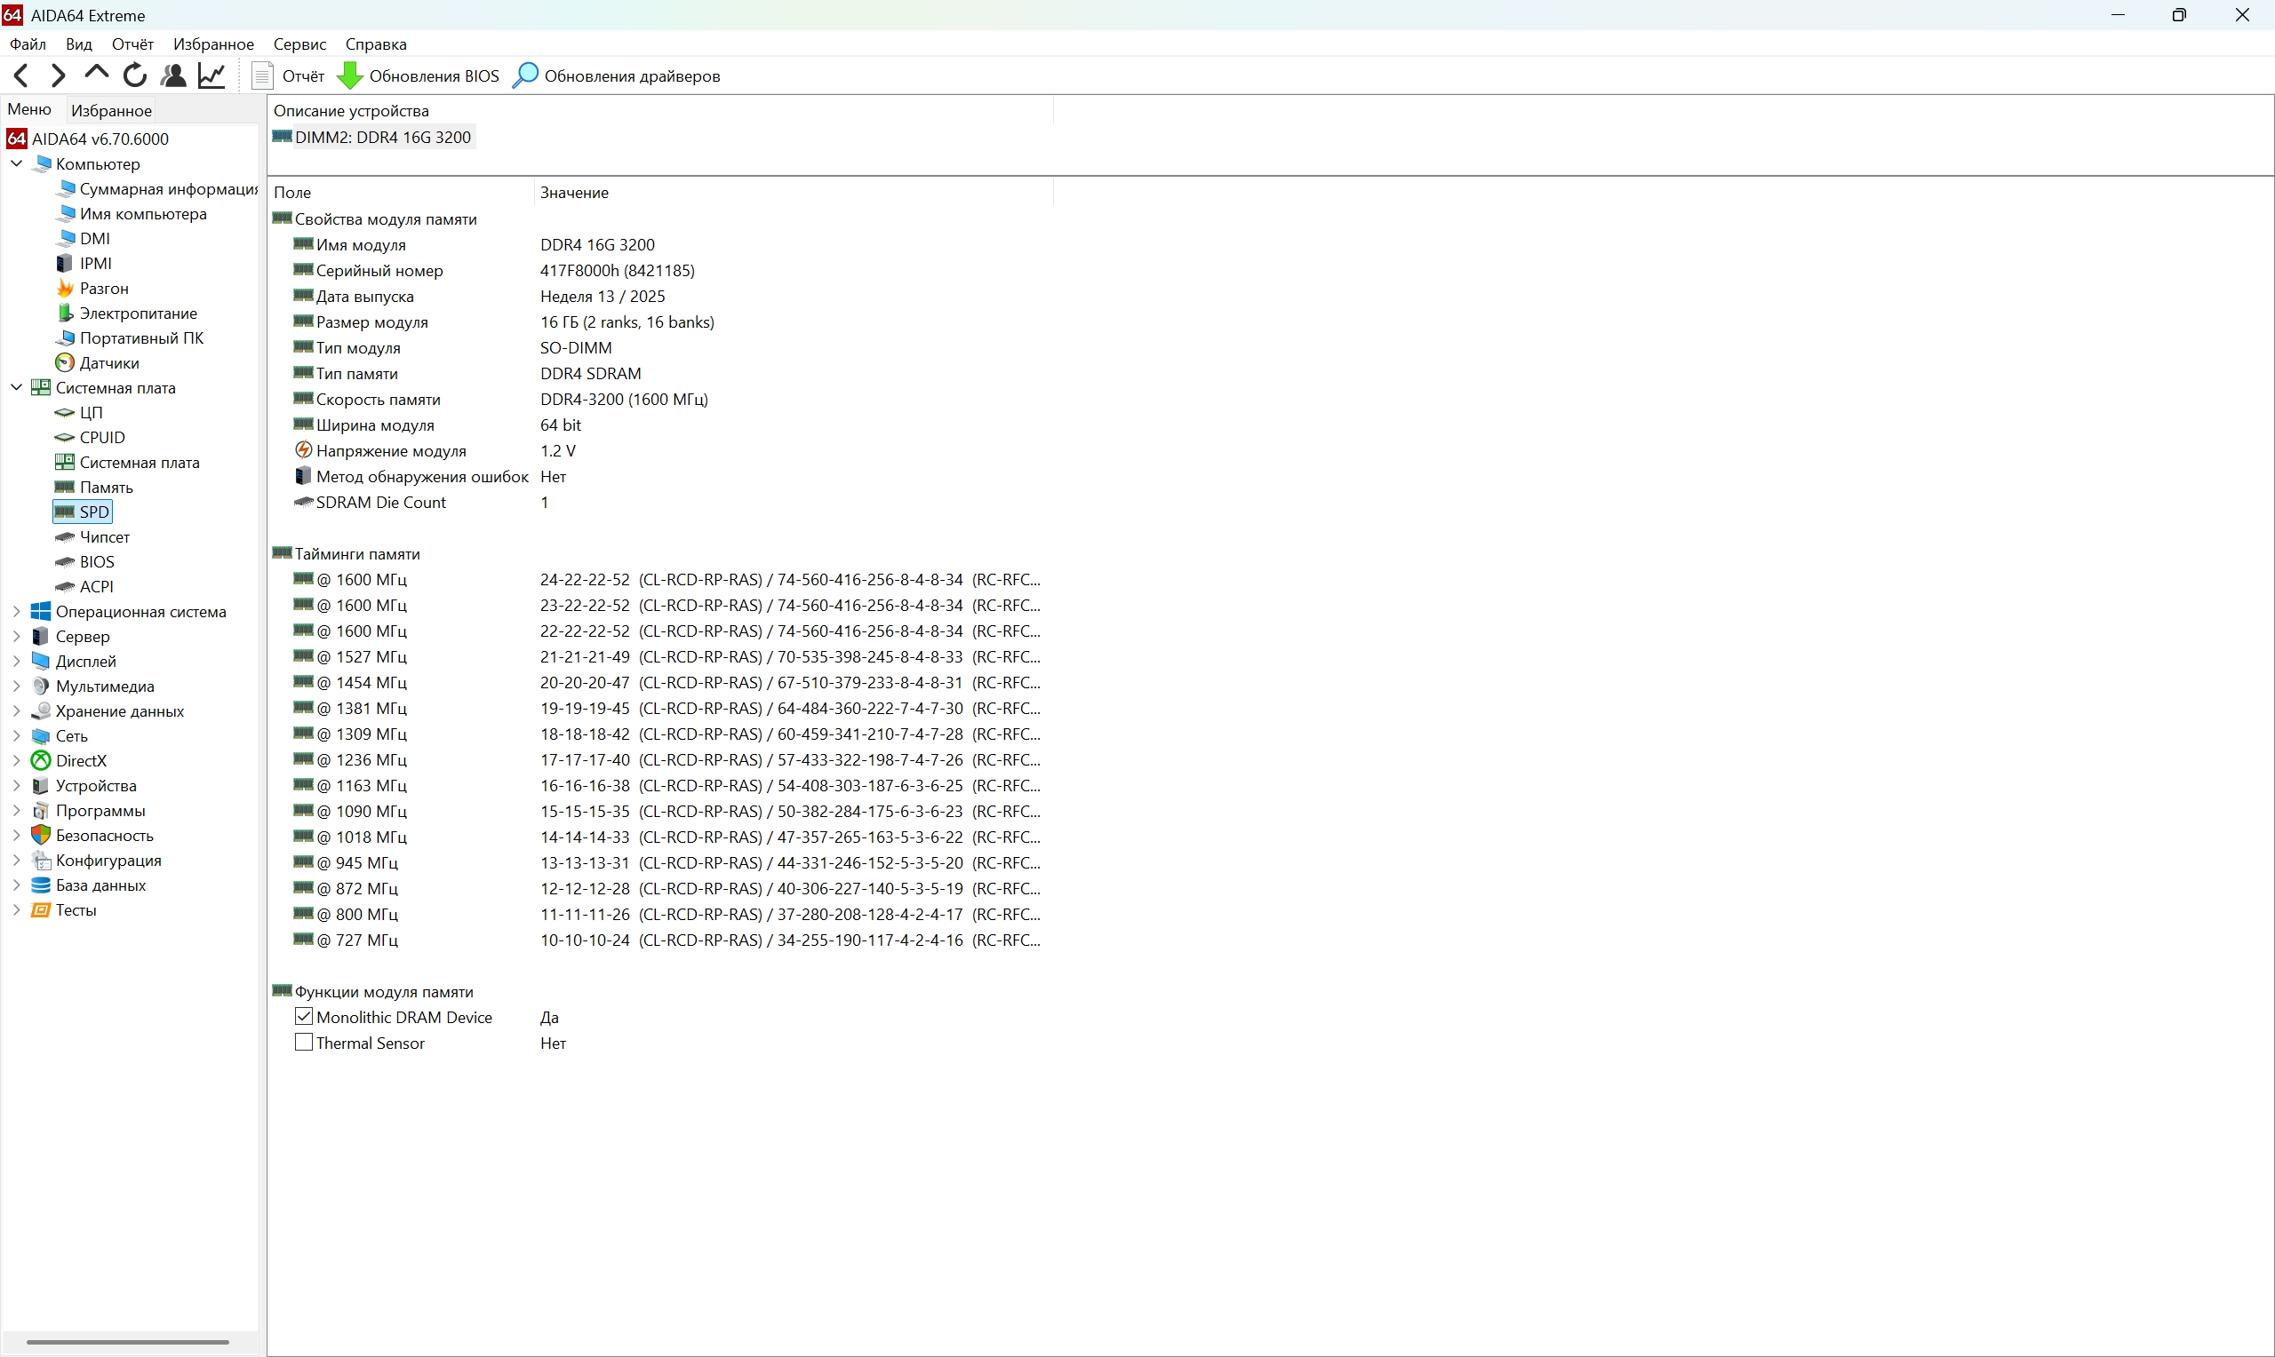Click the Отчёт toolbar button
2275x1357 pixels.
(289, 75)
